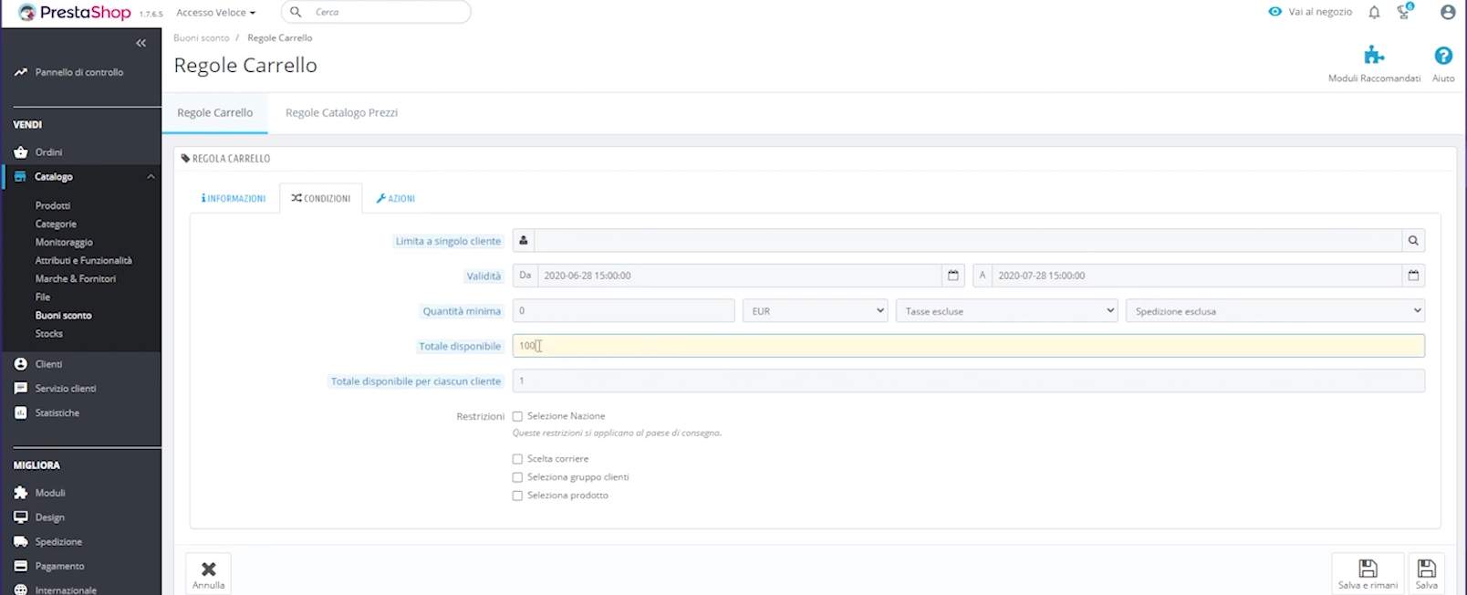Click the customer search magnifier icon

[x=1413, y=241]
